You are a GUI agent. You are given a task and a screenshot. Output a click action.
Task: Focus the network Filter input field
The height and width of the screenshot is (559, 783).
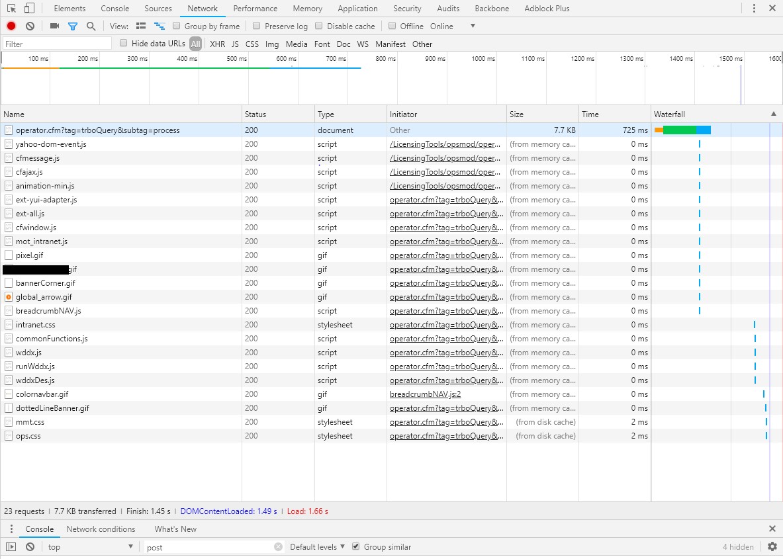[57, 44]
